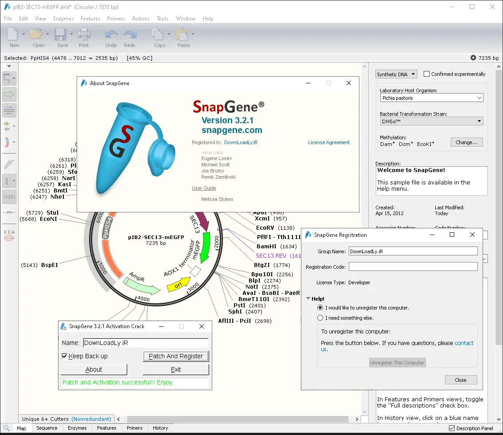Click the magnifier search icon at bottom left

pos(6,427)
